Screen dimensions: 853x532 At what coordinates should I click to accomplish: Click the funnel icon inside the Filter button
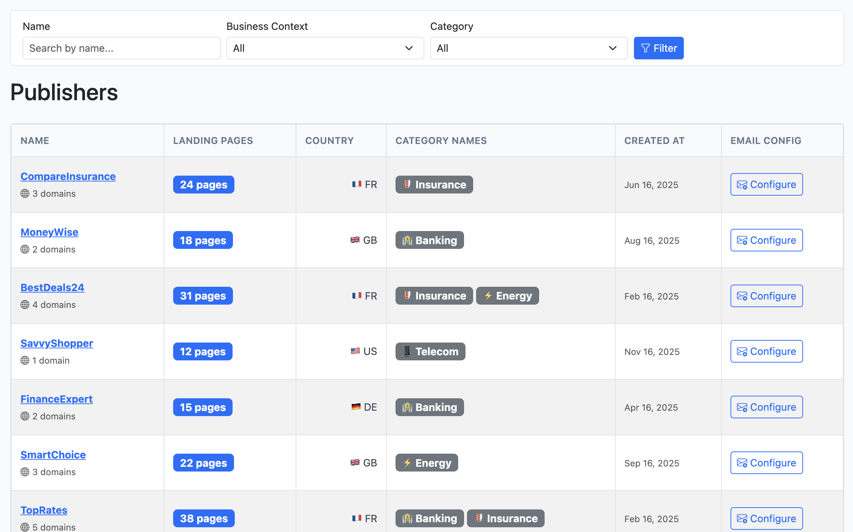coord(645,48)
